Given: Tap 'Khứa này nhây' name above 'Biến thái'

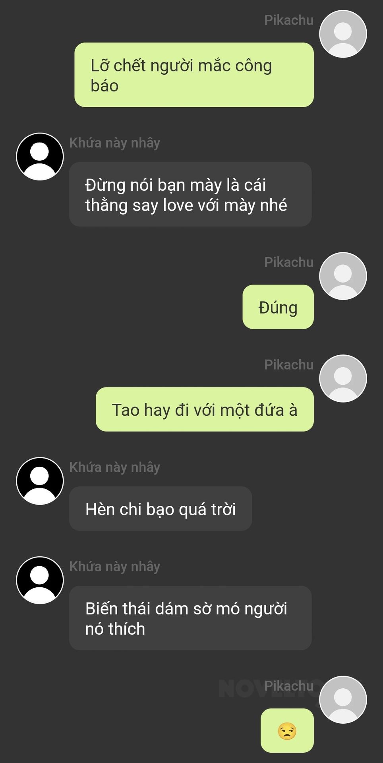Looking at the screenshot, I should (x=115, y=566).
